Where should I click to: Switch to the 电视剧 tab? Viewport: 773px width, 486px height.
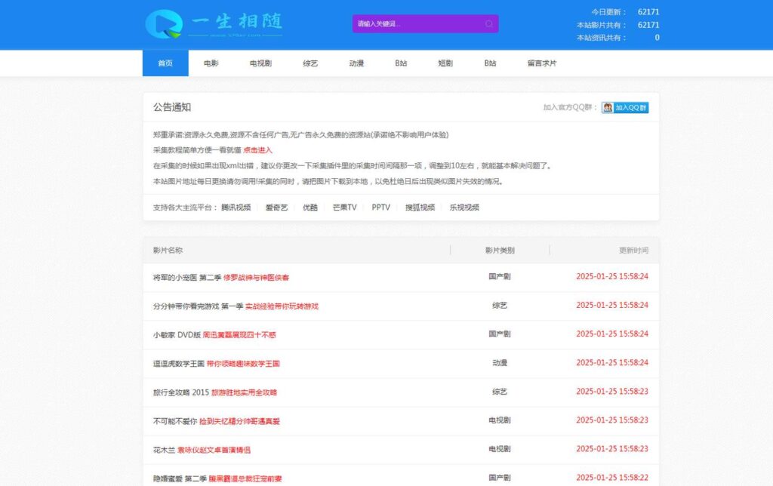(259, 63)
